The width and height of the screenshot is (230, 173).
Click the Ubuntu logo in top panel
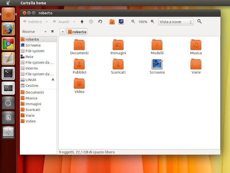8,3
